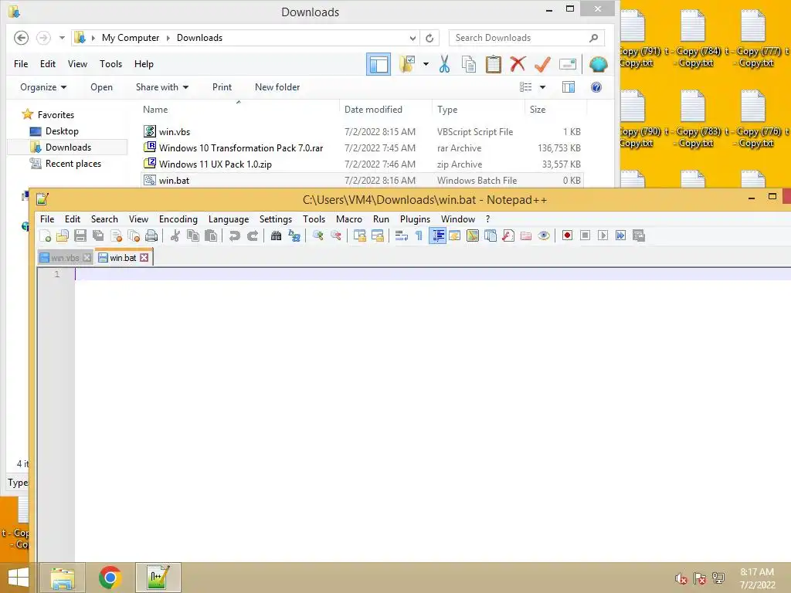
Task: Click the teal shell icon in Explorer toolbar
Action: (x=599, y=64)
